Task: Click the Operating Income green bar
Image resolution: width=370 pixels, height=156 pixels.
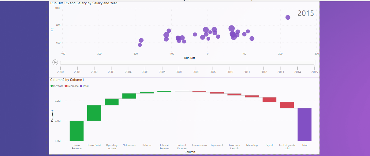Action: tap(112, 102)
